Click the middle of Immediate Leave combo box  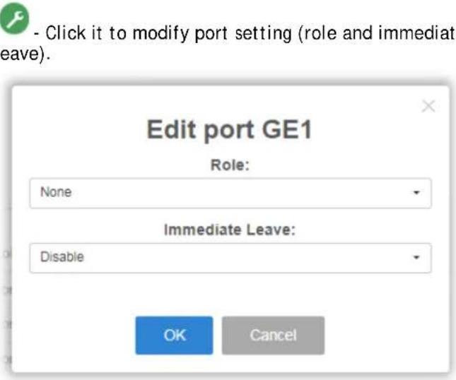coord(230,258)
